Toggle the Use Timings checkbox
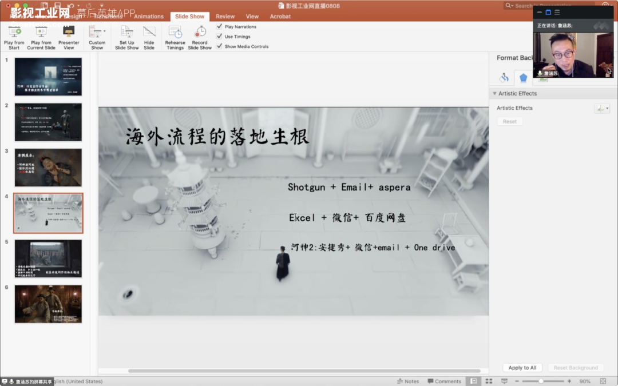 click(x=220, y=36)
